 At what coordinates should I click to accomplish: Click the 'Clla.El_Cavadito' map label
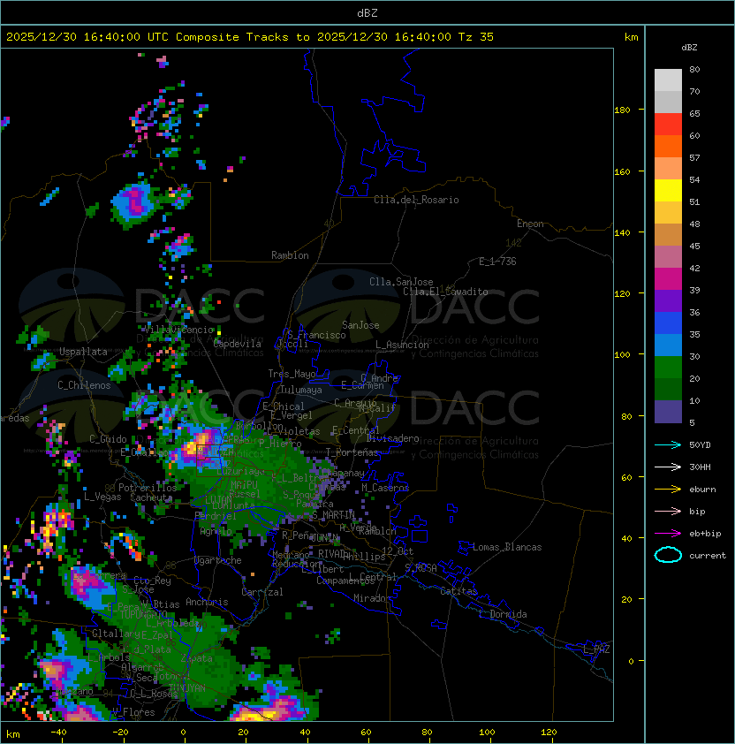tap(445, 292)
